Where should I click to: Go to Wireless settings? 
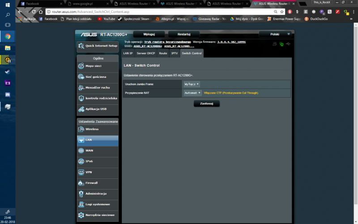pos(98,129)
